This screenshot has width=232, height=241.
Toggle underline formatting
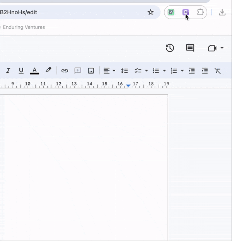(x=21, y=71)
